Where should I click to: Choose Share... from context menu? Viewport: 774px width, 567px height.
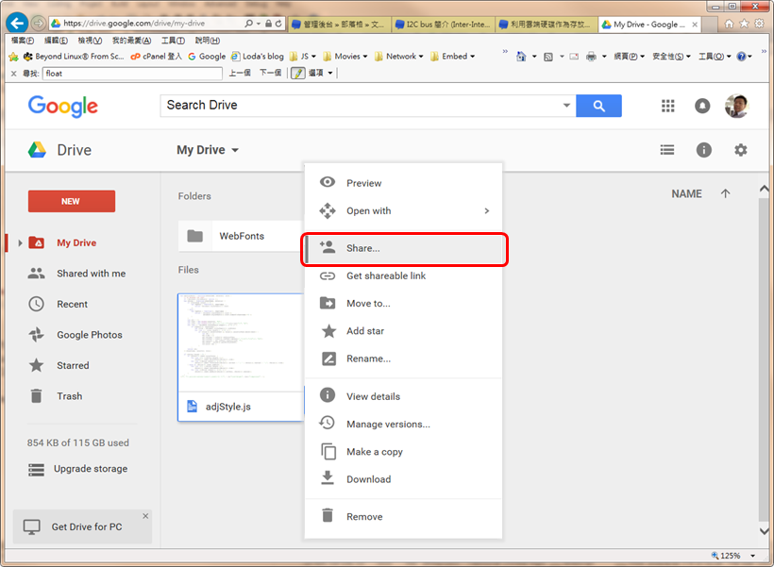click(403, 248)
